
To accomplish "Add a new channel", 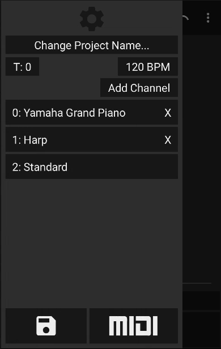I will 139,88.
